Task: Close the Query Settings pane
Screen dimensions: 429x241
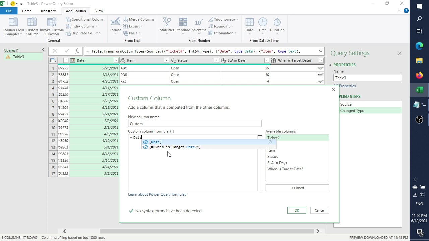Action: tap(399, 53)
